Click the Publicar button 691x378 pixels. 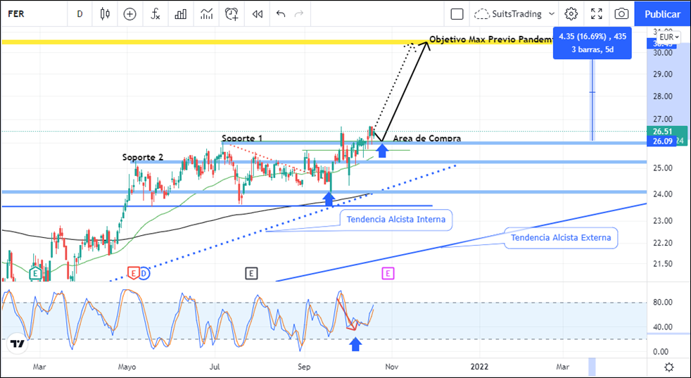coord(662,13)
